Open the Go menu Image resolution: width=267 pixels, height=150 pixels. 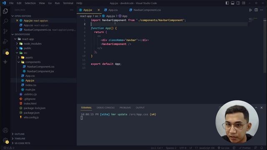tap(50, 3)
